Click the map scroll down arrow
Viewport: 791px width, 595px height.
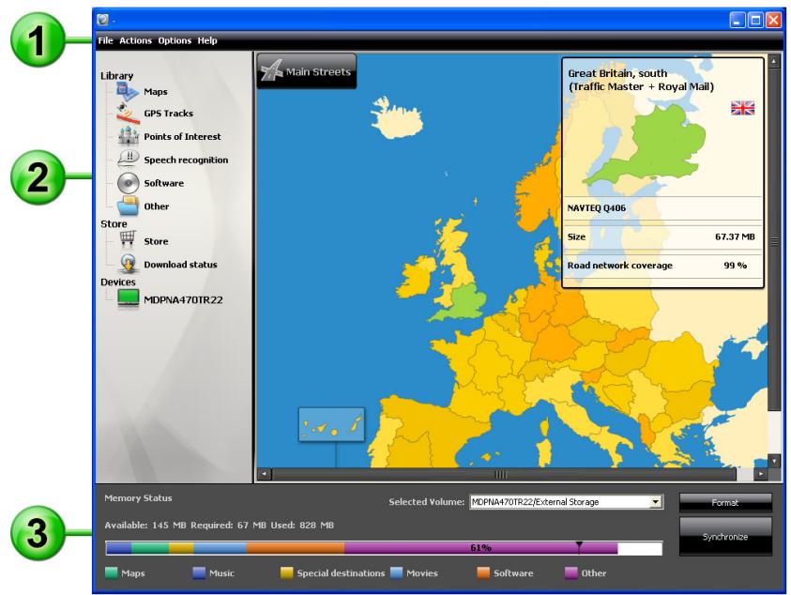pyautogui.click(x=774, y=460)
